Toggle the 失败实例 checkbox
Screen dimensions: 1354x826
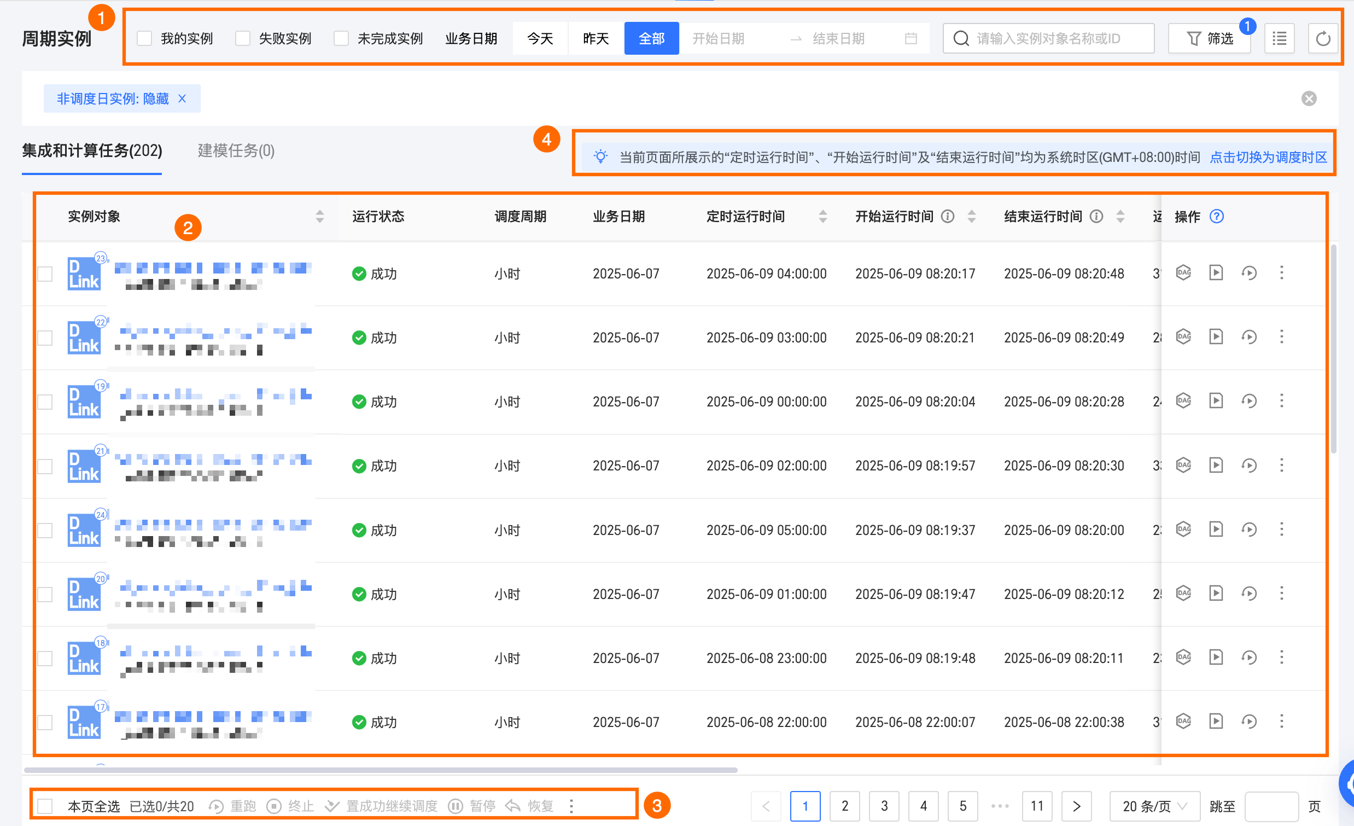click(x=242, y=38)
